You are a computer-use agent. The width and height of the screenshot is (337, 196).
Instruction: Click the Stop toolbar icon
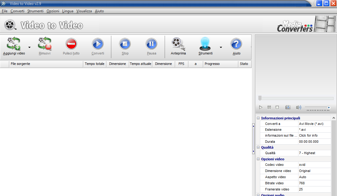[125, 44]
